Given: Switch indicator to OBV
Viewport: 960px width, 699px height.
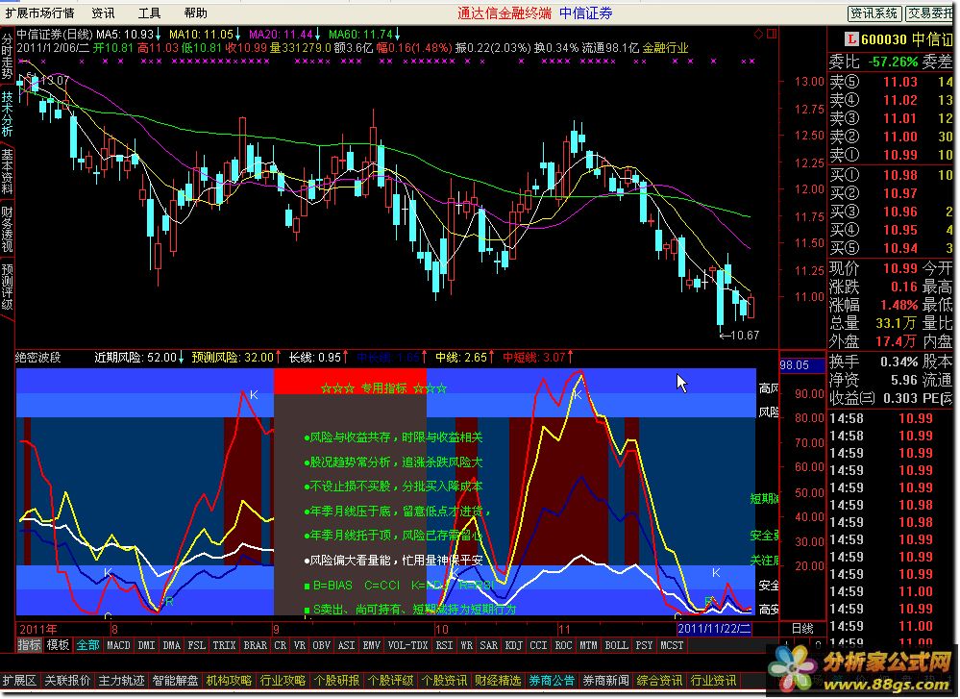Looking at the screenshot, I should pos(321,645).
